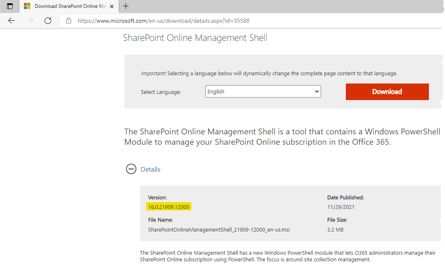Viewport: 445px width, 270px height.
Task: Click the date published 11/29/2021
Action: (340, 207)
